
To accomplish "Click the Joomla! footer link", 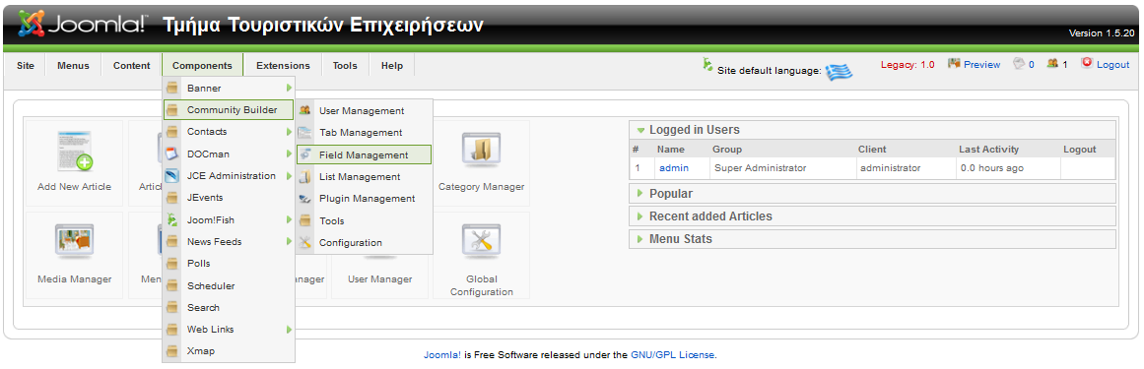I will [442, 355].
